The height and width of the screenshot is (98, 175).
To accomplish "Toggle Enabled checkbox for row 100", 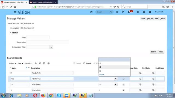I will pos(123,79).
